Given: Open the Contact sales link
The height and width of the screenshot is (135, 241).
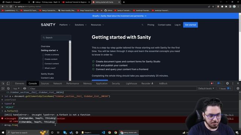Looking at the screenshot, I should [164, 25].
